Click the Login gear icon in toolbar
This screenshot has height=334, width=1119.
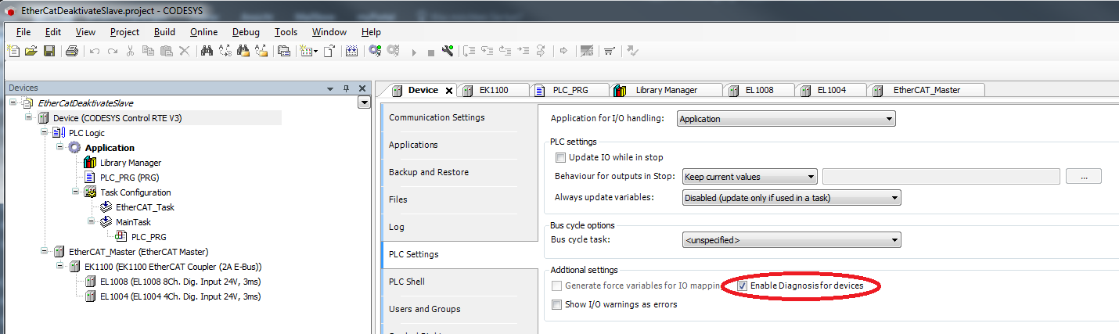coord(375,51)
